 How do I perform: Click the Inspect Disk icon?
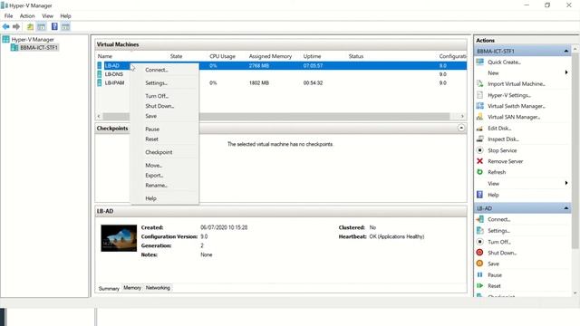tap(479, 139)
